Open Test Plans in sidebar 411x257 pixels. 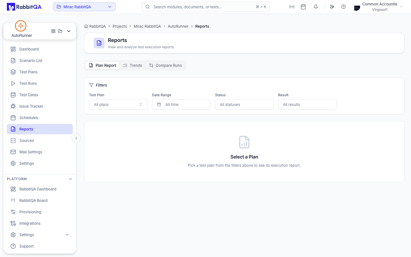coord(40,72)
